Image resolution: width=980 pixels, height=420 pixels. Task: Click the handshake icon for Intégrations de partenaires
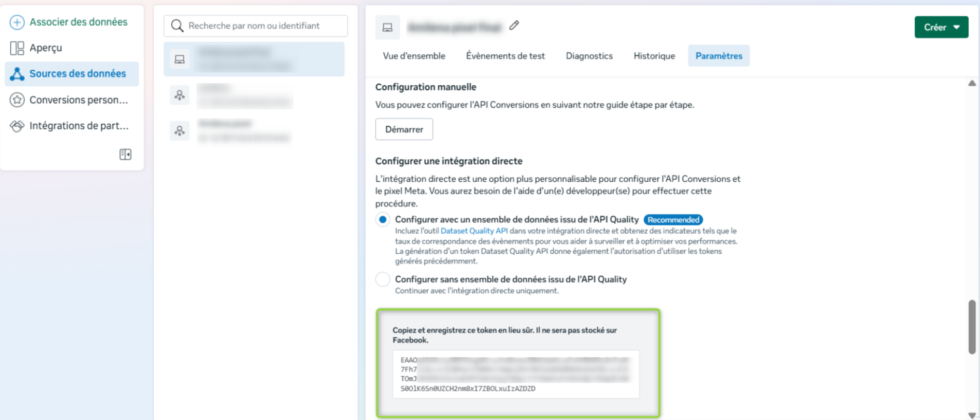pos(17,126)
